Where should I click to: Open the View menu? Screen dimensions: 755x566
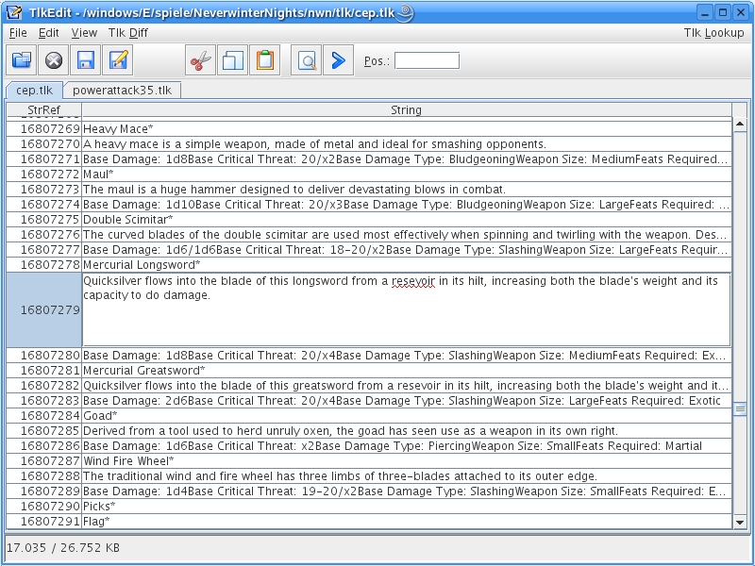point(84,32)
